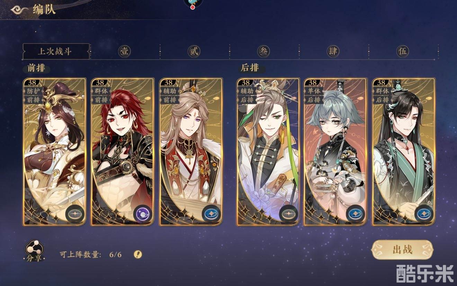Open the exclamation info icon beside 6/6

click(x=138, y=254)
